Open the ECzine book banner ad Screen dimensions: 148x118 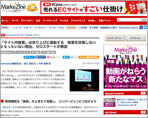point(94,8)
